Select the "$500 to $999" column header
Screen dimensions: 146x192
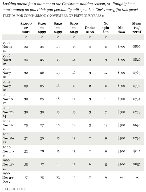tap(42, 28)
